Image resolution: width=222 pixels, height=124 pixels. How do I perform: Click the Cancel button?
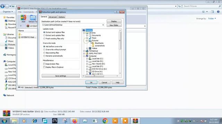point(104,83)
